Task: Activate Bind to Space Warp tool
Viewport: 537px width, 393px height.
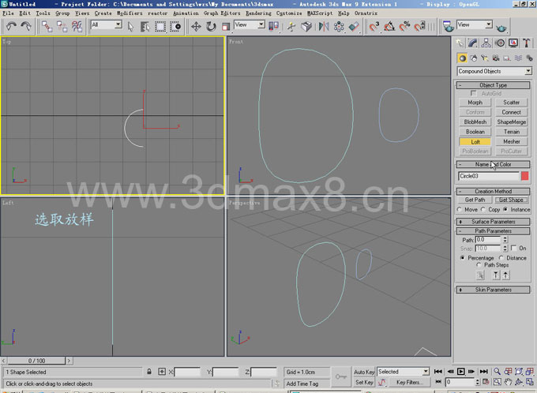Action: pyautogui.click(x=77, y=26)
